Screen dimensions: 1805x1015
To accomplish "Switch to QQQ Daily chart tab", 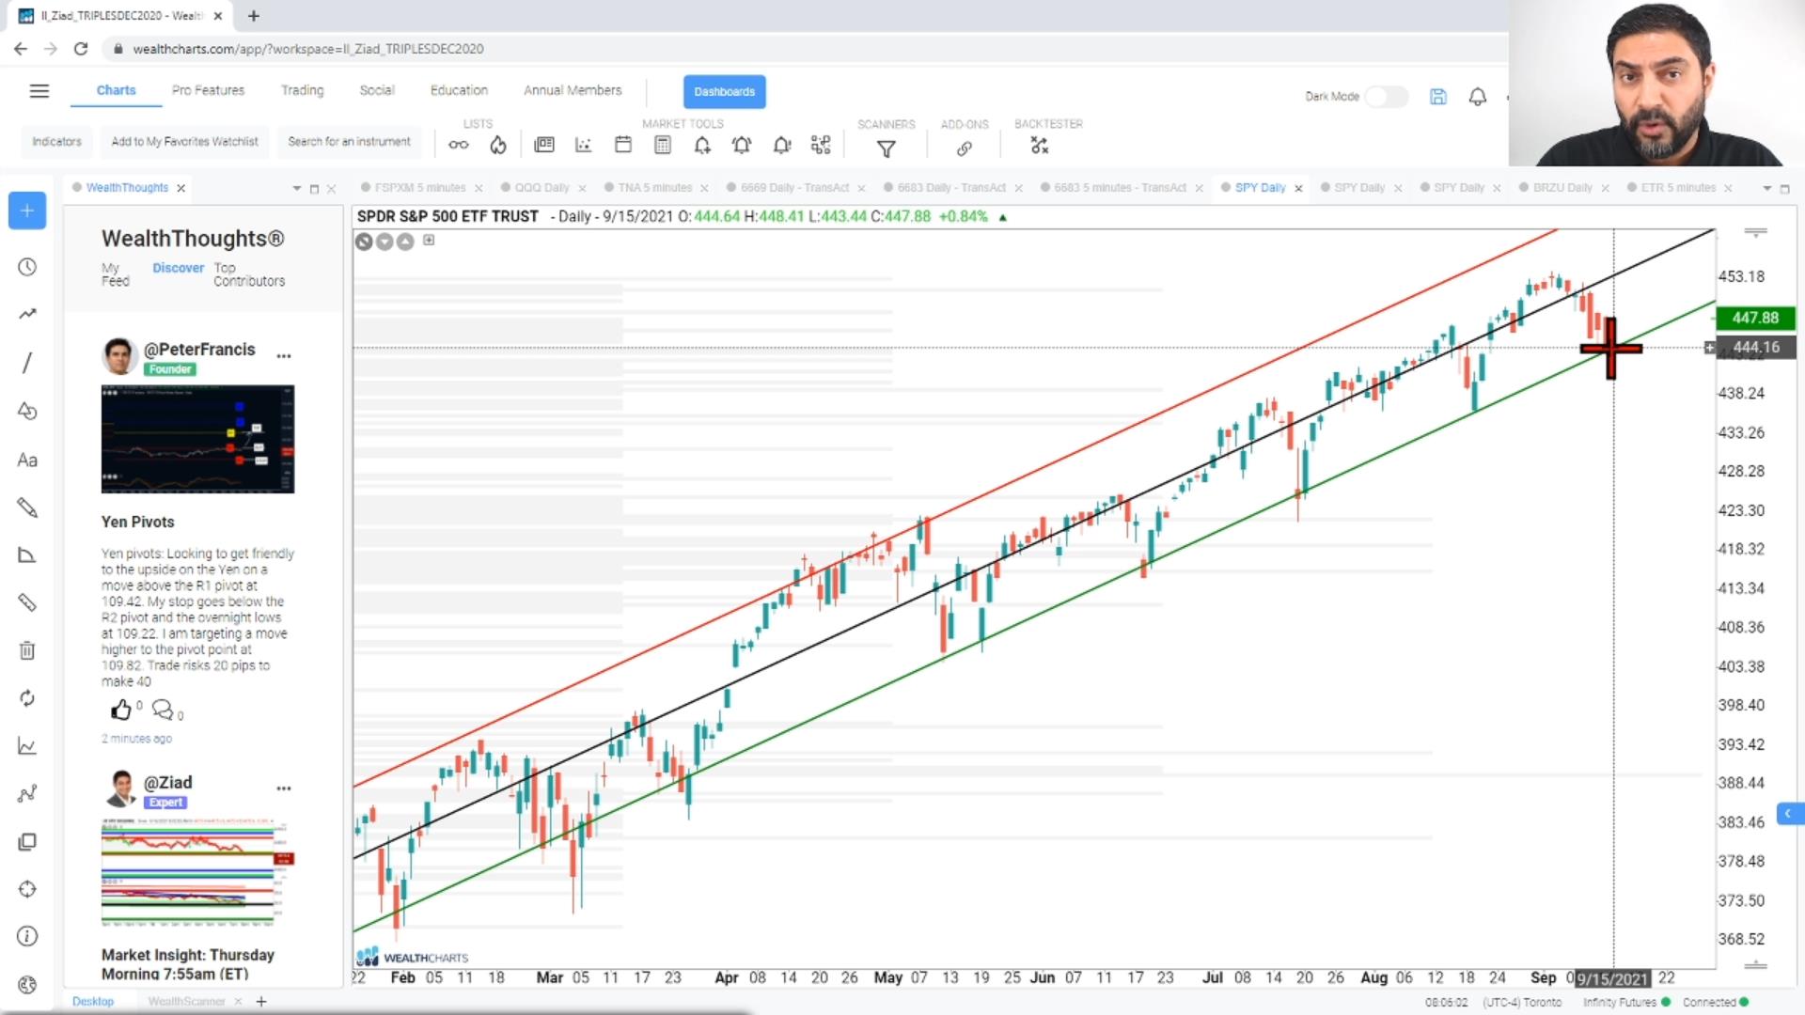I will pyautogui.click(x=541, y=188).
